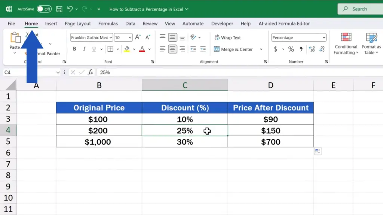Click the Increase Indent icon

(x=203, y=49)
